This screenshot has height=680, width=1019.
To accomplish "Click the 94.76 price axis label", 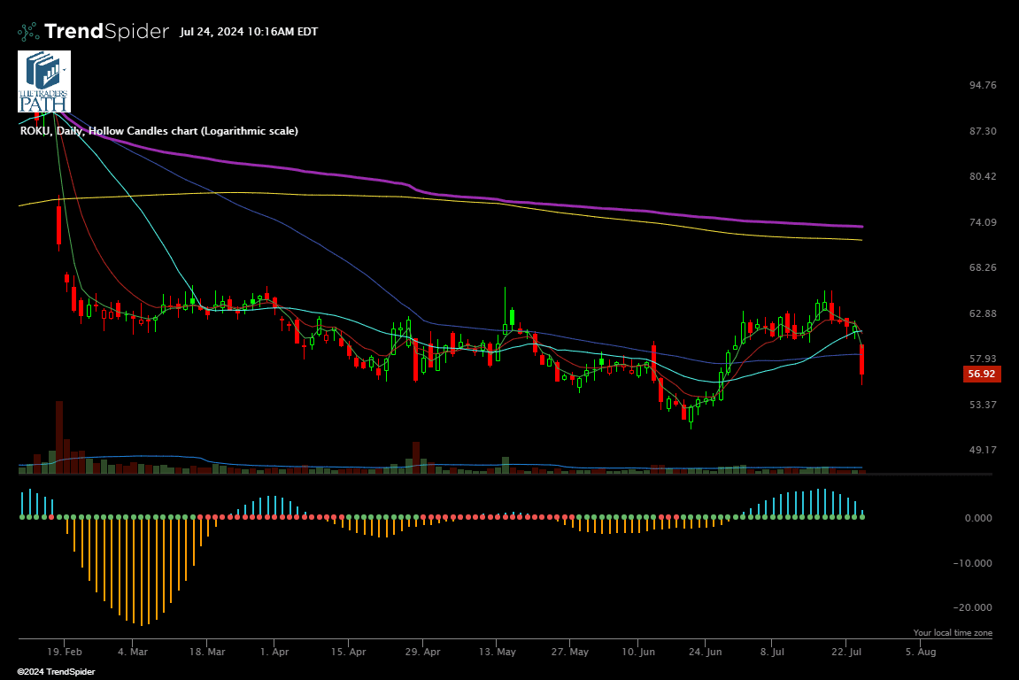I will pyautogui.click(x=983, y=85).
